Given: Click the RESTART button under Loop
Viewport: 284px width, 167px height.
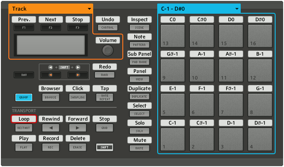Looking at the screenshot, I should [x=24, y=128].
